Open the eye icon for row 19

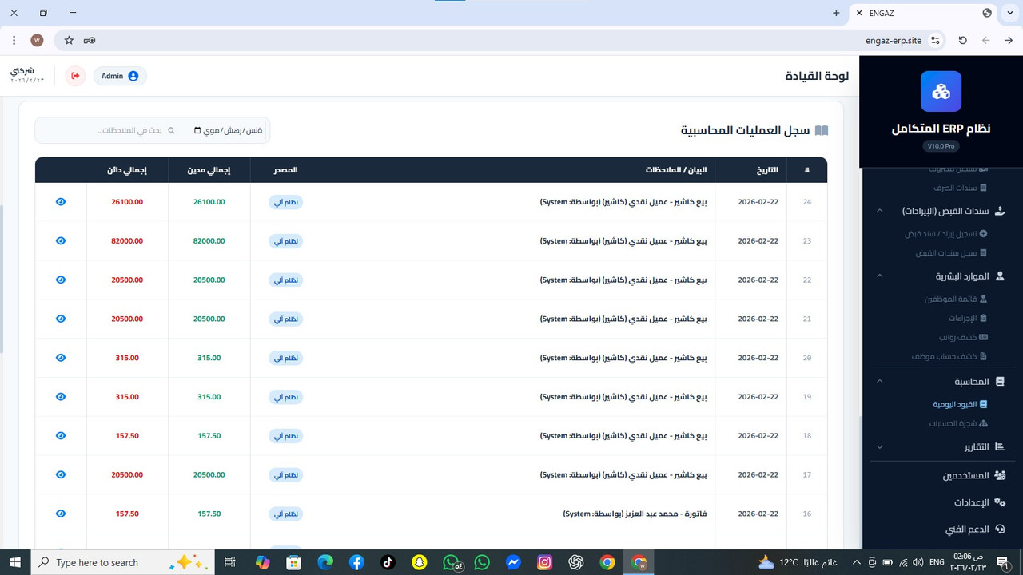coord(60,397)
